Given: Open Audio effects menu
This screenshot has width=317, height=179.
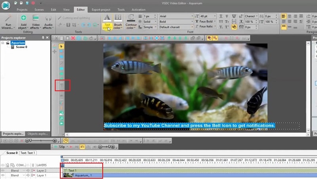Looking at the screenshot, I should tap(48, 22).
